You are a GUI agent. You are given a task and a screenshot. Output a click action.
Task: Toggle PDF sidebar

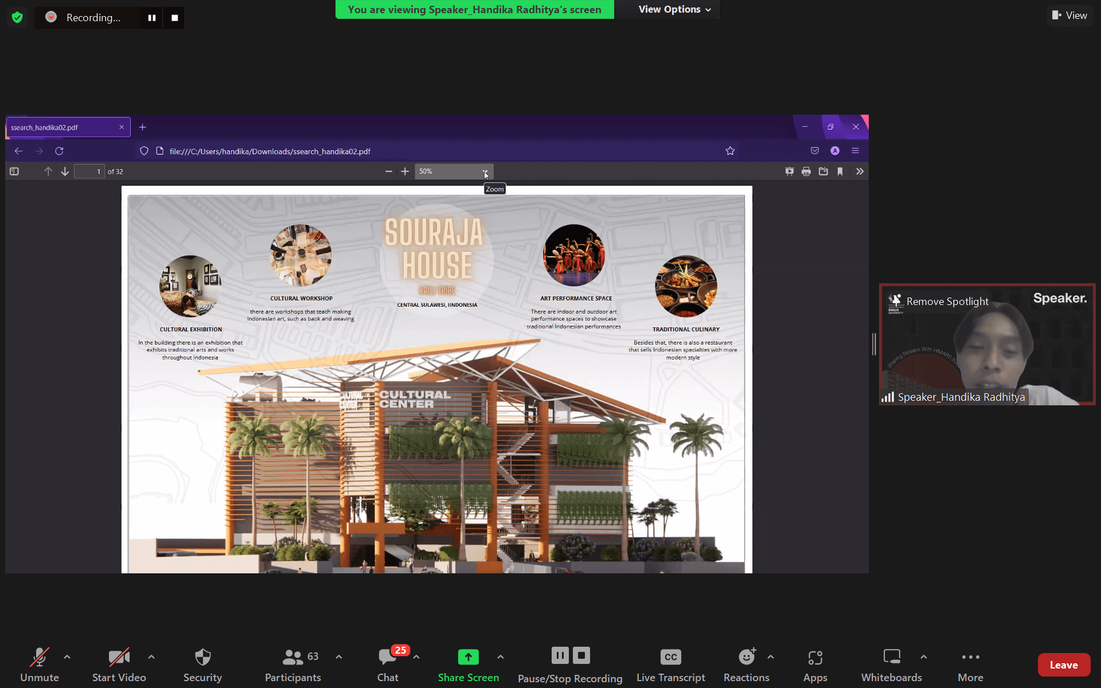14,171
